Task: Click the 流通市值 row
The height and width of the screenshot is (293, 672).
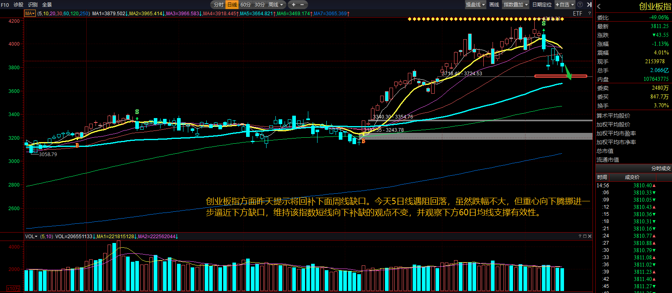Action: coord(633,160)
